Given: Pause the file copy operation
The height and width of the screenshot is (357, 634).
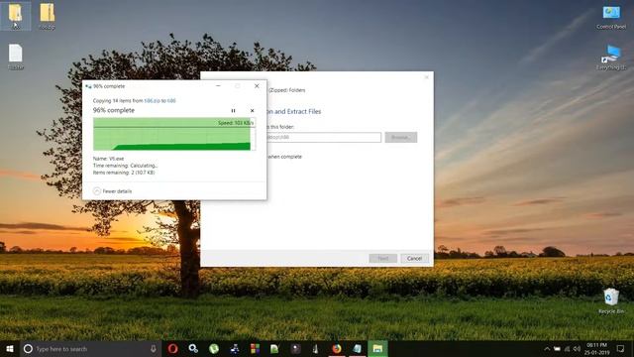Looking at the screenshot, I should click(x=233, y=110).
